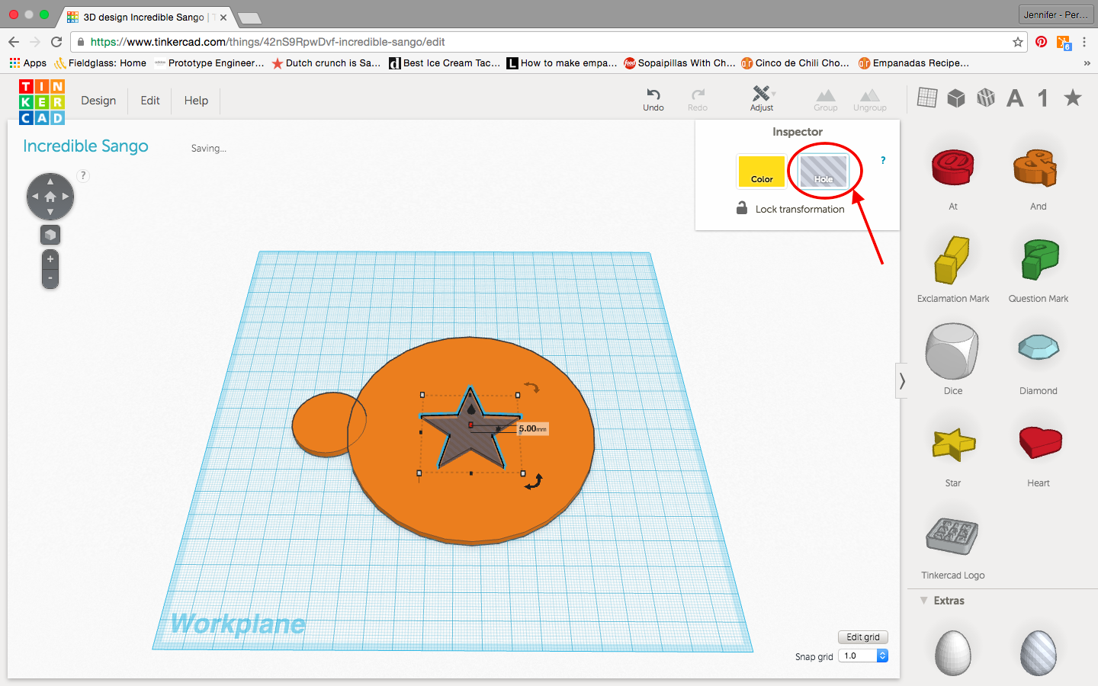The image size is (1098, 686).
Task: Open the Fieldglass: Home bookmark
Action: point(100,63)
